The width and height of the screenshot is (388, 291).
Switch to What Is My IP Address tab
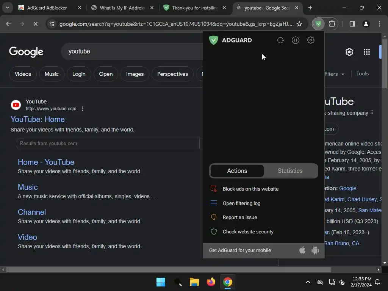pyautogui.click(x=122, y=8)
